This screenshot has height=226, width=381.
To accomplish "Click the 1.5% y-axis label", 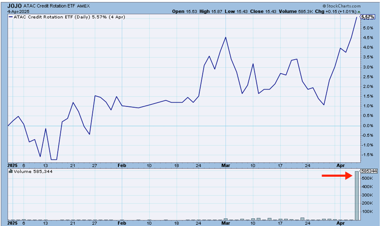I will click(x=368, y=96).
